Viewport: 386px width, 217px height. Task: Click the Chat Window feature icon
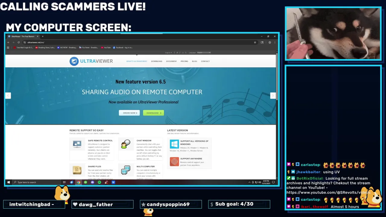pos(126,144)
